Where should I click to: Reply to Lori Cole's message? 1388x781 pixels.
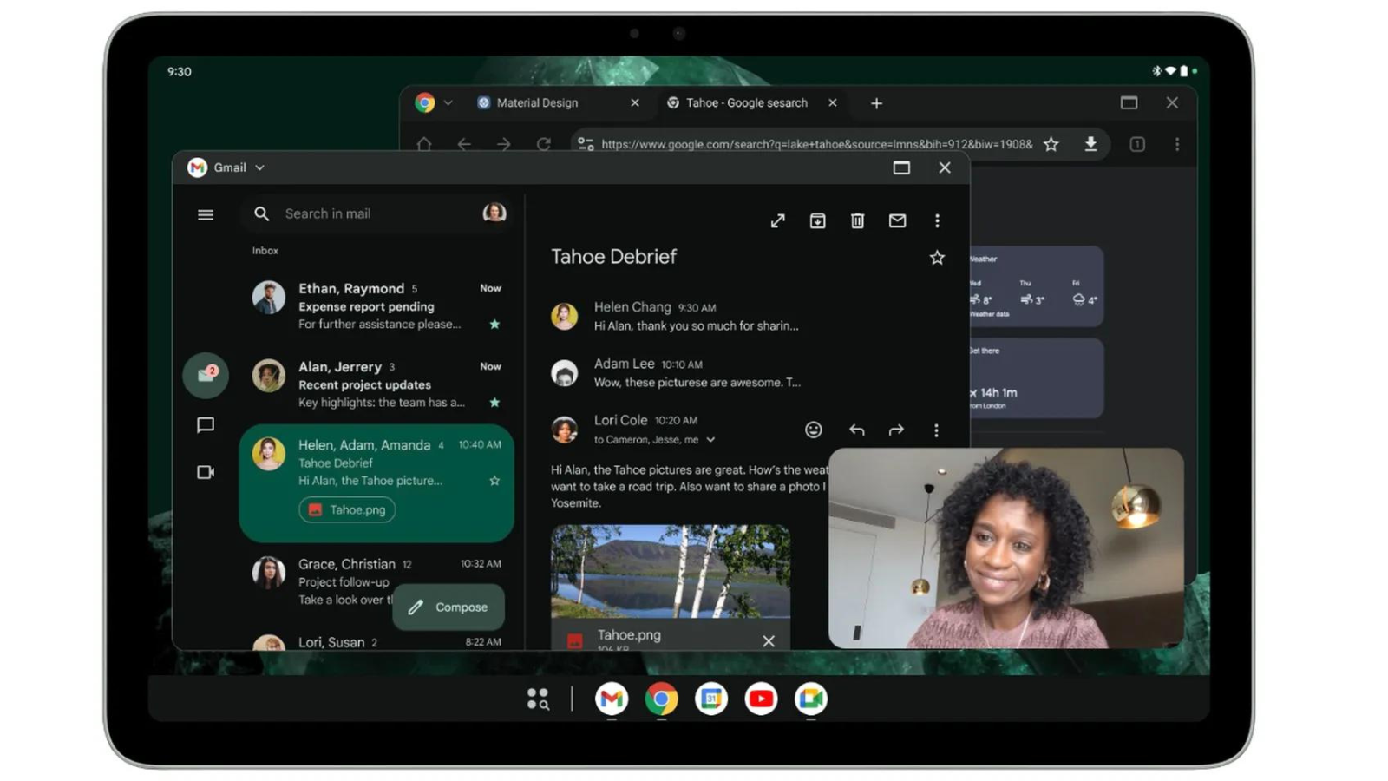click(x=857, y=430)
